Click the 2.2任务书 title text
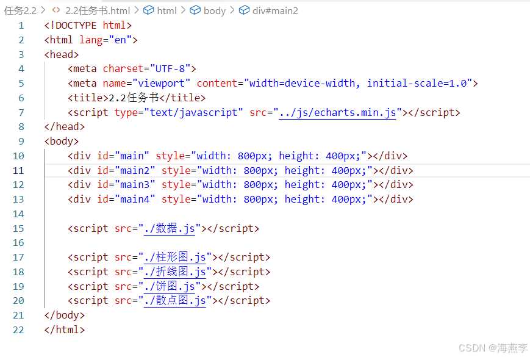 click(134, 98)
